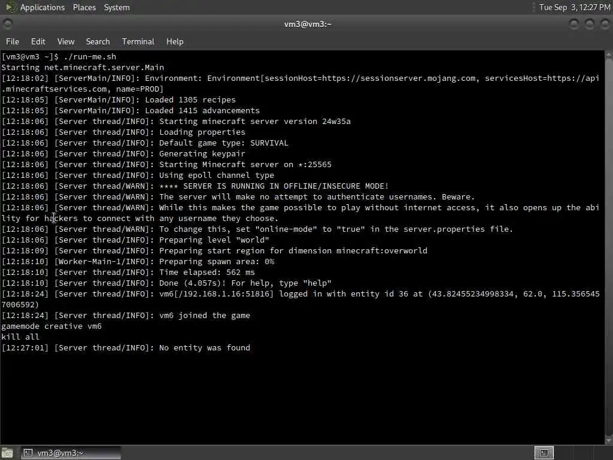Image resolution: width=613 pixels, height=460 pixels.
Task: Click "Using epoll channel type" line
Action: (x=138, y=175)
